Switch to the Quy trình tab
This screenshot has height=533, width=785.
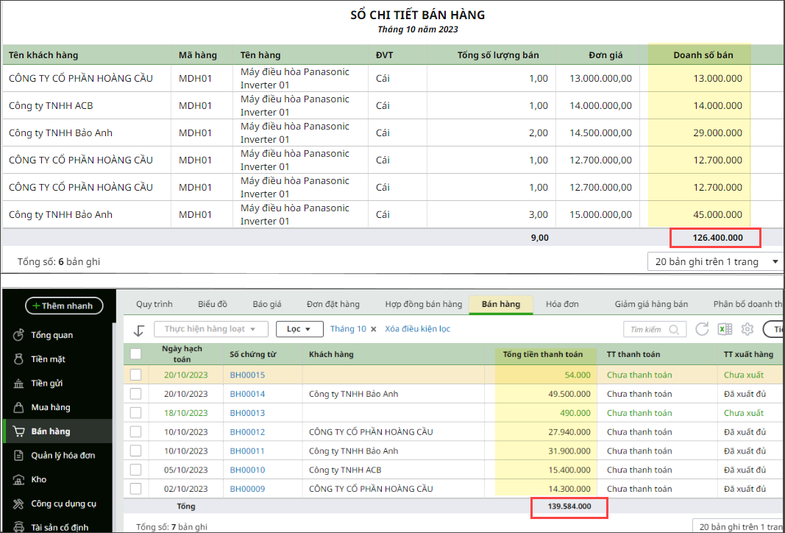[x=154, y=304]
